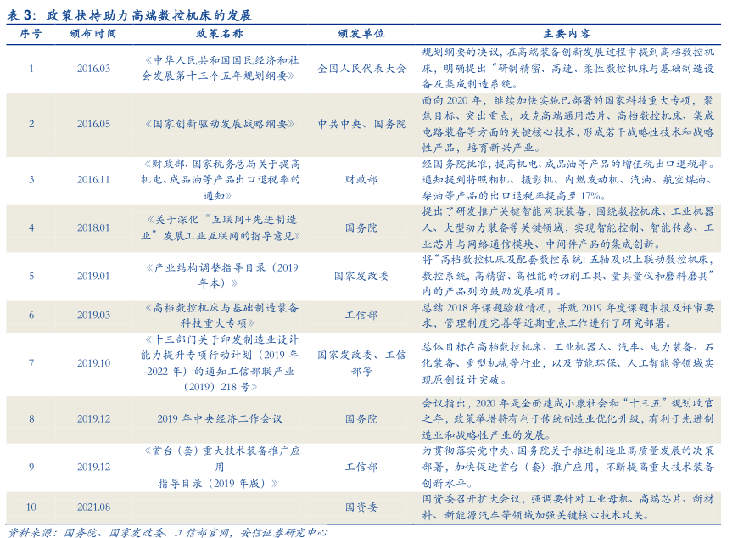Click the 2016.03 date cell
738x538 pixels.
[93, 69]
